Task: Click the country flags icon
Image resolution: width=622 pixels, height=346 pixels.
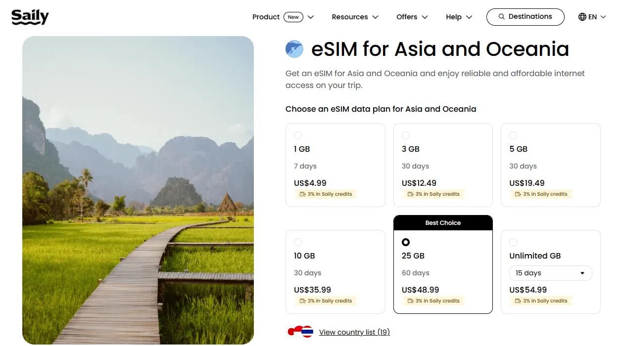Action: (300, 332)
